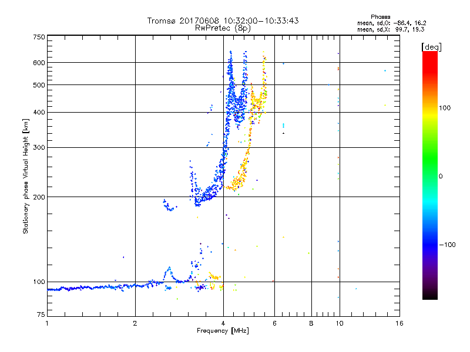Click the y-axis tick label '400'
This screenshot has height=352, width=470.
tap(39, 113)
